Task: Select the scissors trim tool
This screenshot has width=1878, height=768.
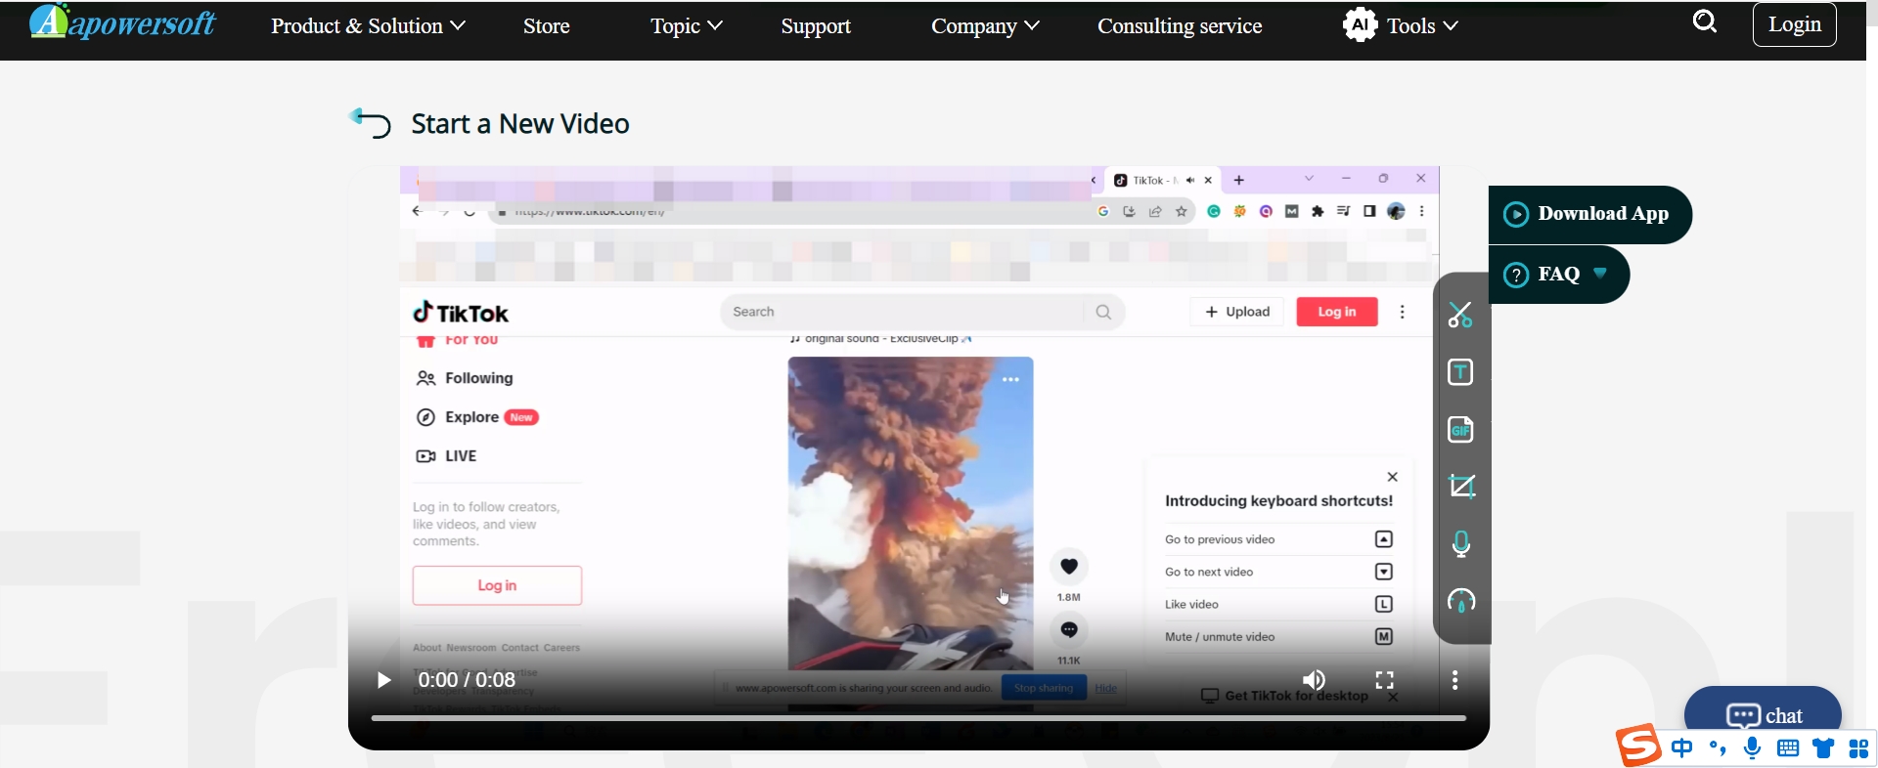Action: pyautogui.click(x=1460, y=315)
